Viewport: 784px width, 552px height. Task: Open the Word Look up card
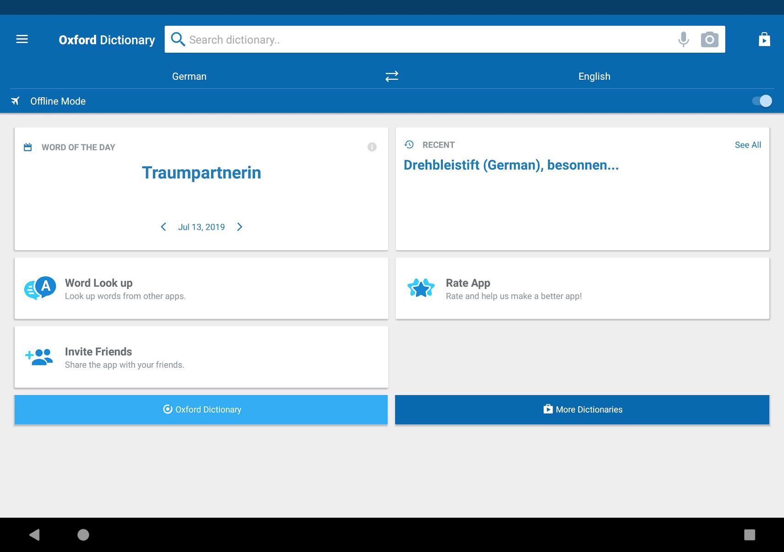pos(201,288)
